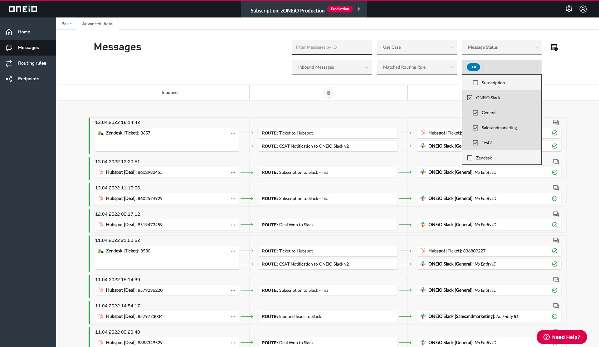
Task: Check the Subscription checkbox
Action: [475, 83]
